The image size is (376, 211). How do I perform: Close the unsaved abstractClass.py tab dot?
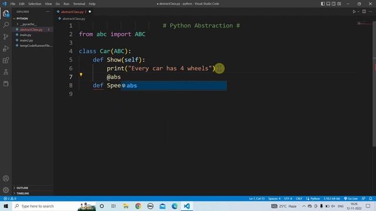90,12
